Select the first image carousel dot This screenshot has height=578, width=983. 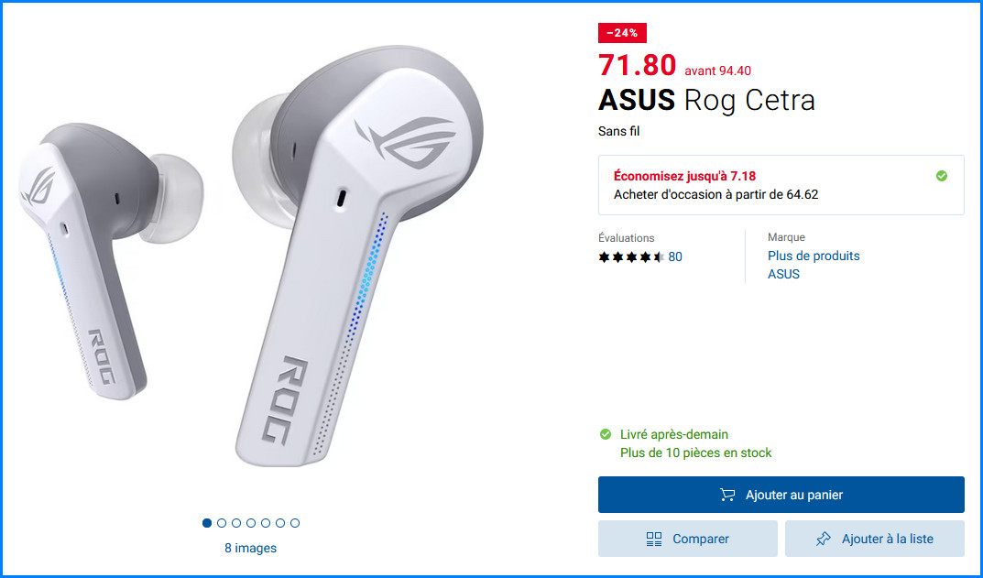207,523
